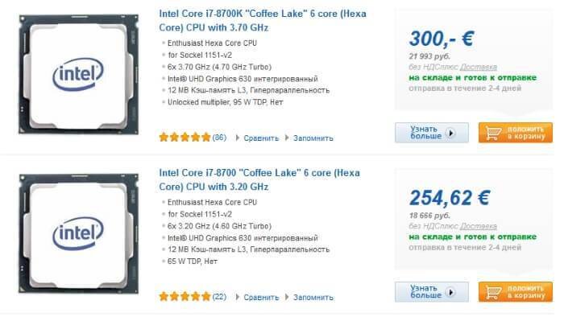Viewport: 564px width, 317px height.
Task: Click the i7-8700K processor thumbnail image
Action: click(79, 74)
